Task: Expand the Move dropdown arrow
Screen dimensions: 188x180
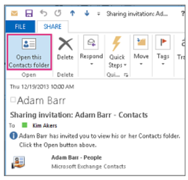Action: click(x=141, y=64)
